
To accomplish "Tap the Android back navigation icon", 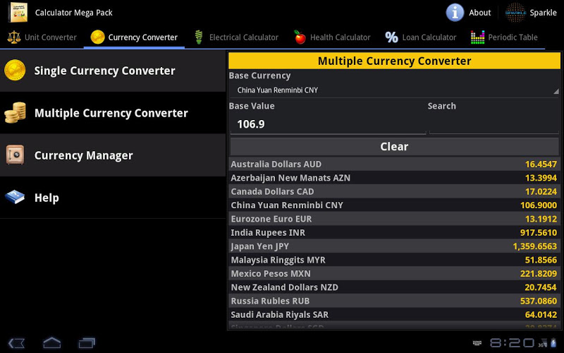I will (x=16, y=343).
